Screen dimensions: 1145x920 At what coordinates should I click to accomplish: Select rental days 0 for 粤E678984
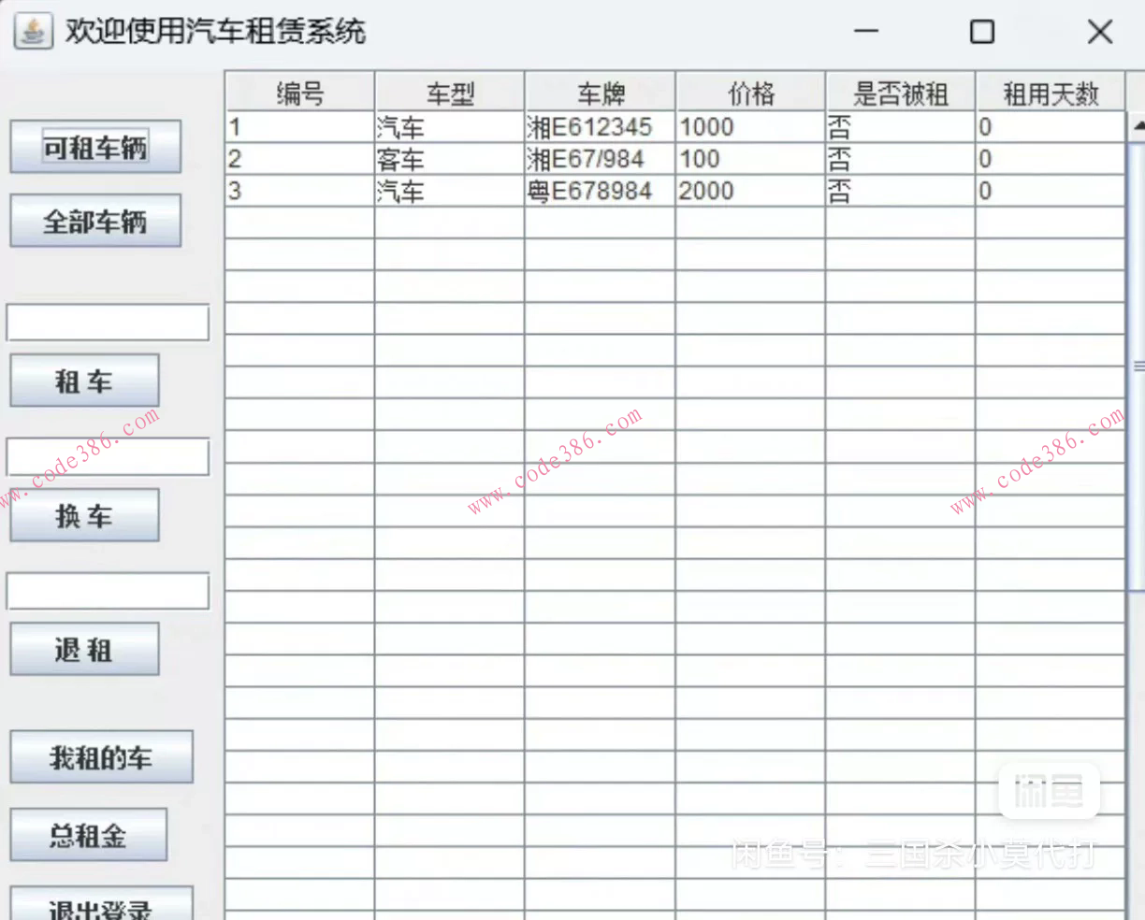(x=1051, y=191)
